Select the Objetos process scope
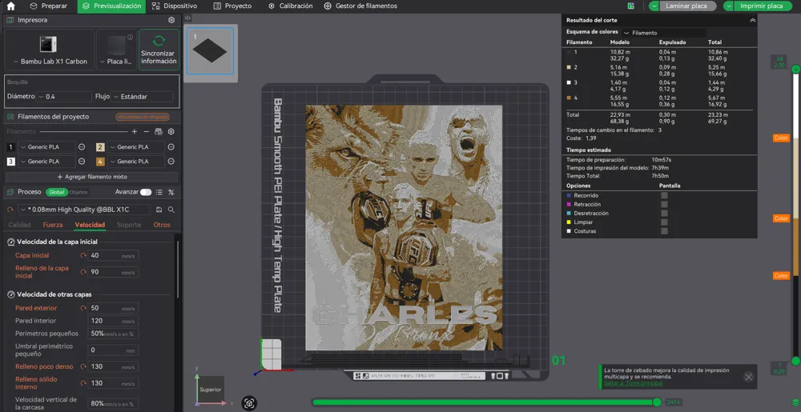The image size is (801, 412). click(x=78, y=192)
